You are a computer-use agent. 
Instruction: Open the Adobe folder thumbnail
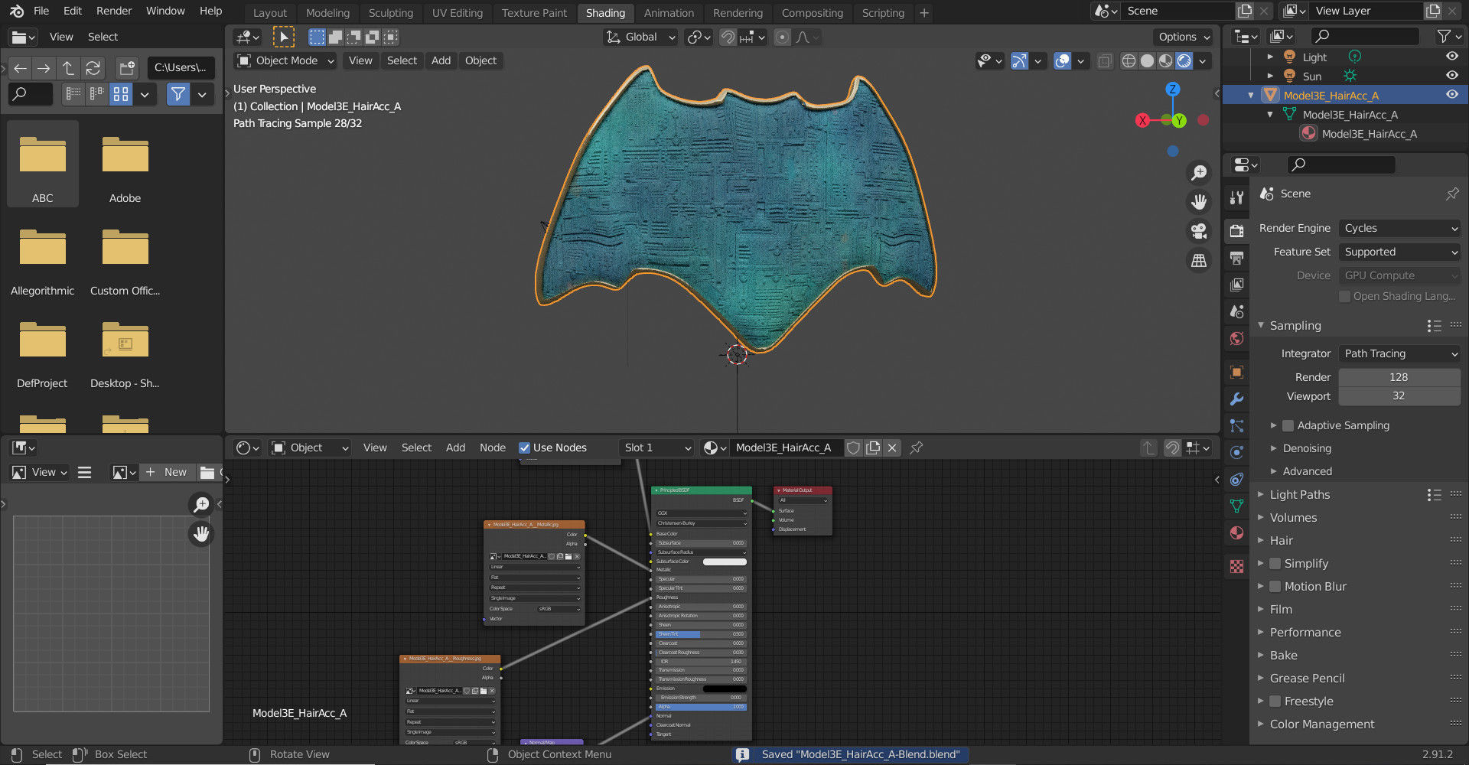point(125,164)
